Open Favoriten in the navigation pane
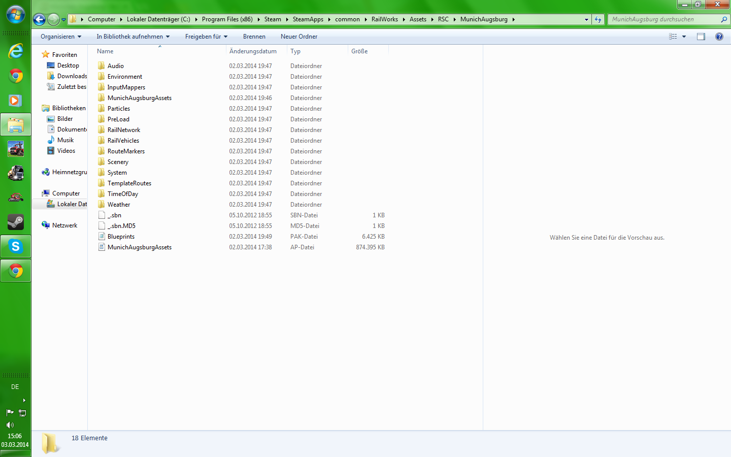The height and width of the screenshot is (457, 731). click(x=64, y=55)
